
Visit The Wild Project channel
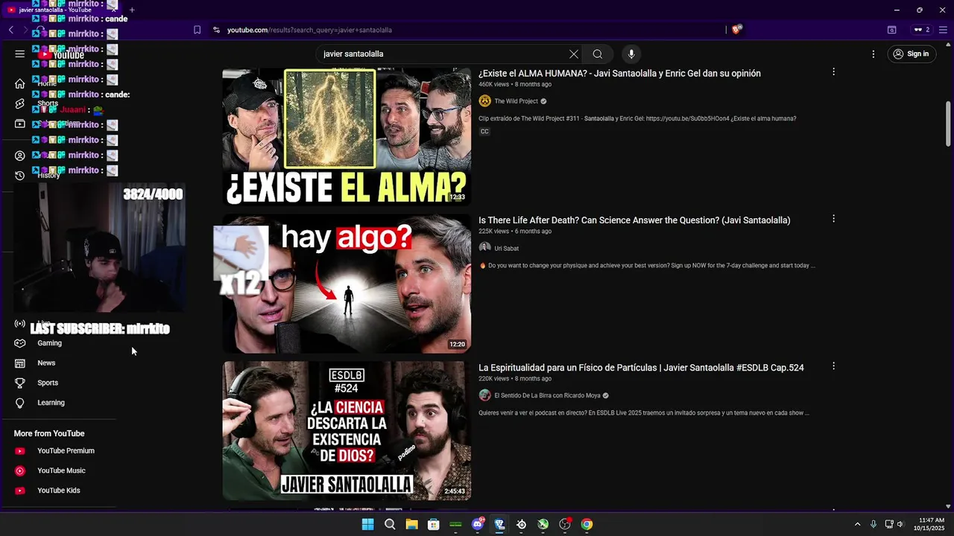[516, 101]
